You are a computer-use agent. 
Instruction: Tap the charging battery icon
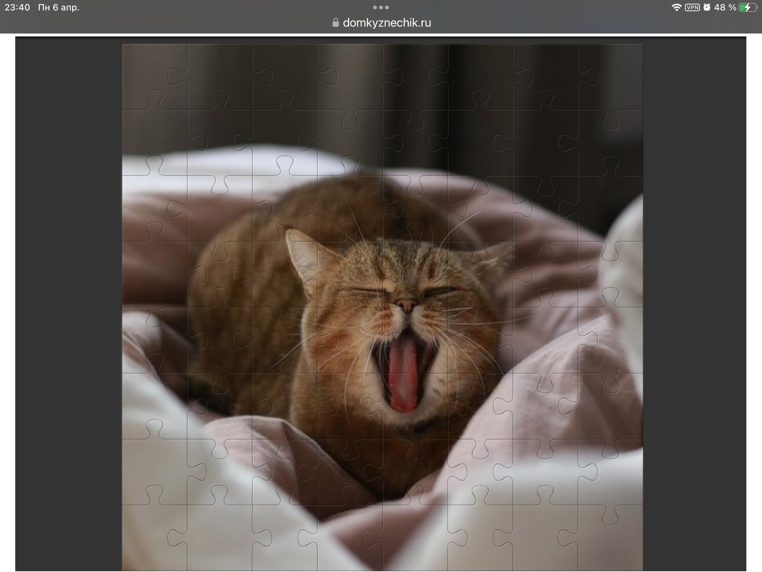pyautogui.click(x=747, y=7)
